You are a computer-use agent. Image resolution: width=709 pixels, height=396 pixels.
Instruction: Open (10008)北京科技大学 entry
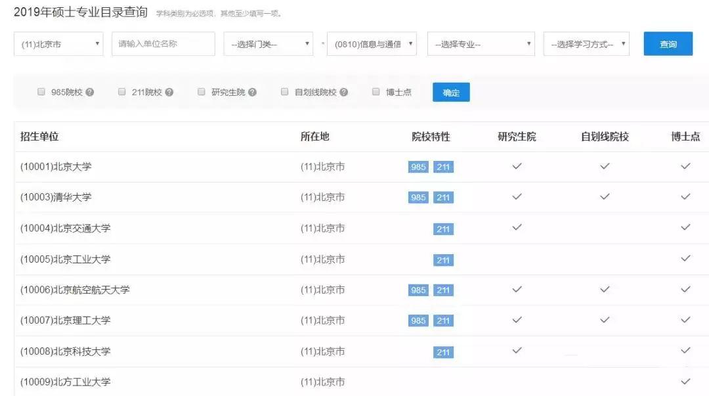pyautogui.click(x=66, y=351)
